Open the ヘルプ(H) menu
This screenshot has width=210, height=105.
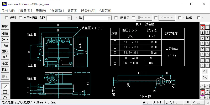(x=105, y=11)
